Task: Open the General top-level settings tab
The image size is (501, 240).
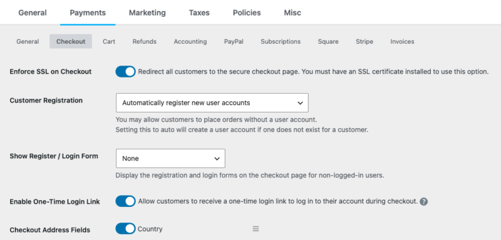Action: (x=33, y=12)
